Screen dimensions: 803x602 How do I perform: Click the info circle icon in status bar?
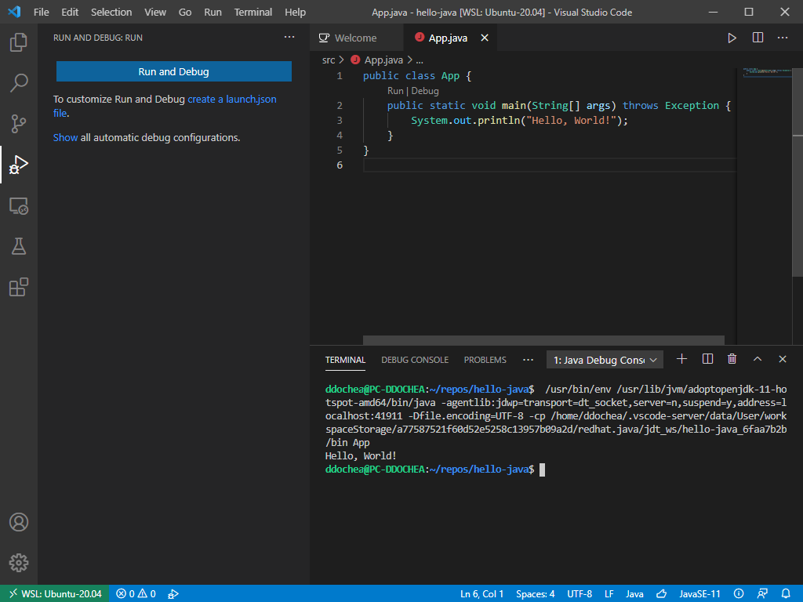click(x=739, y=594)
